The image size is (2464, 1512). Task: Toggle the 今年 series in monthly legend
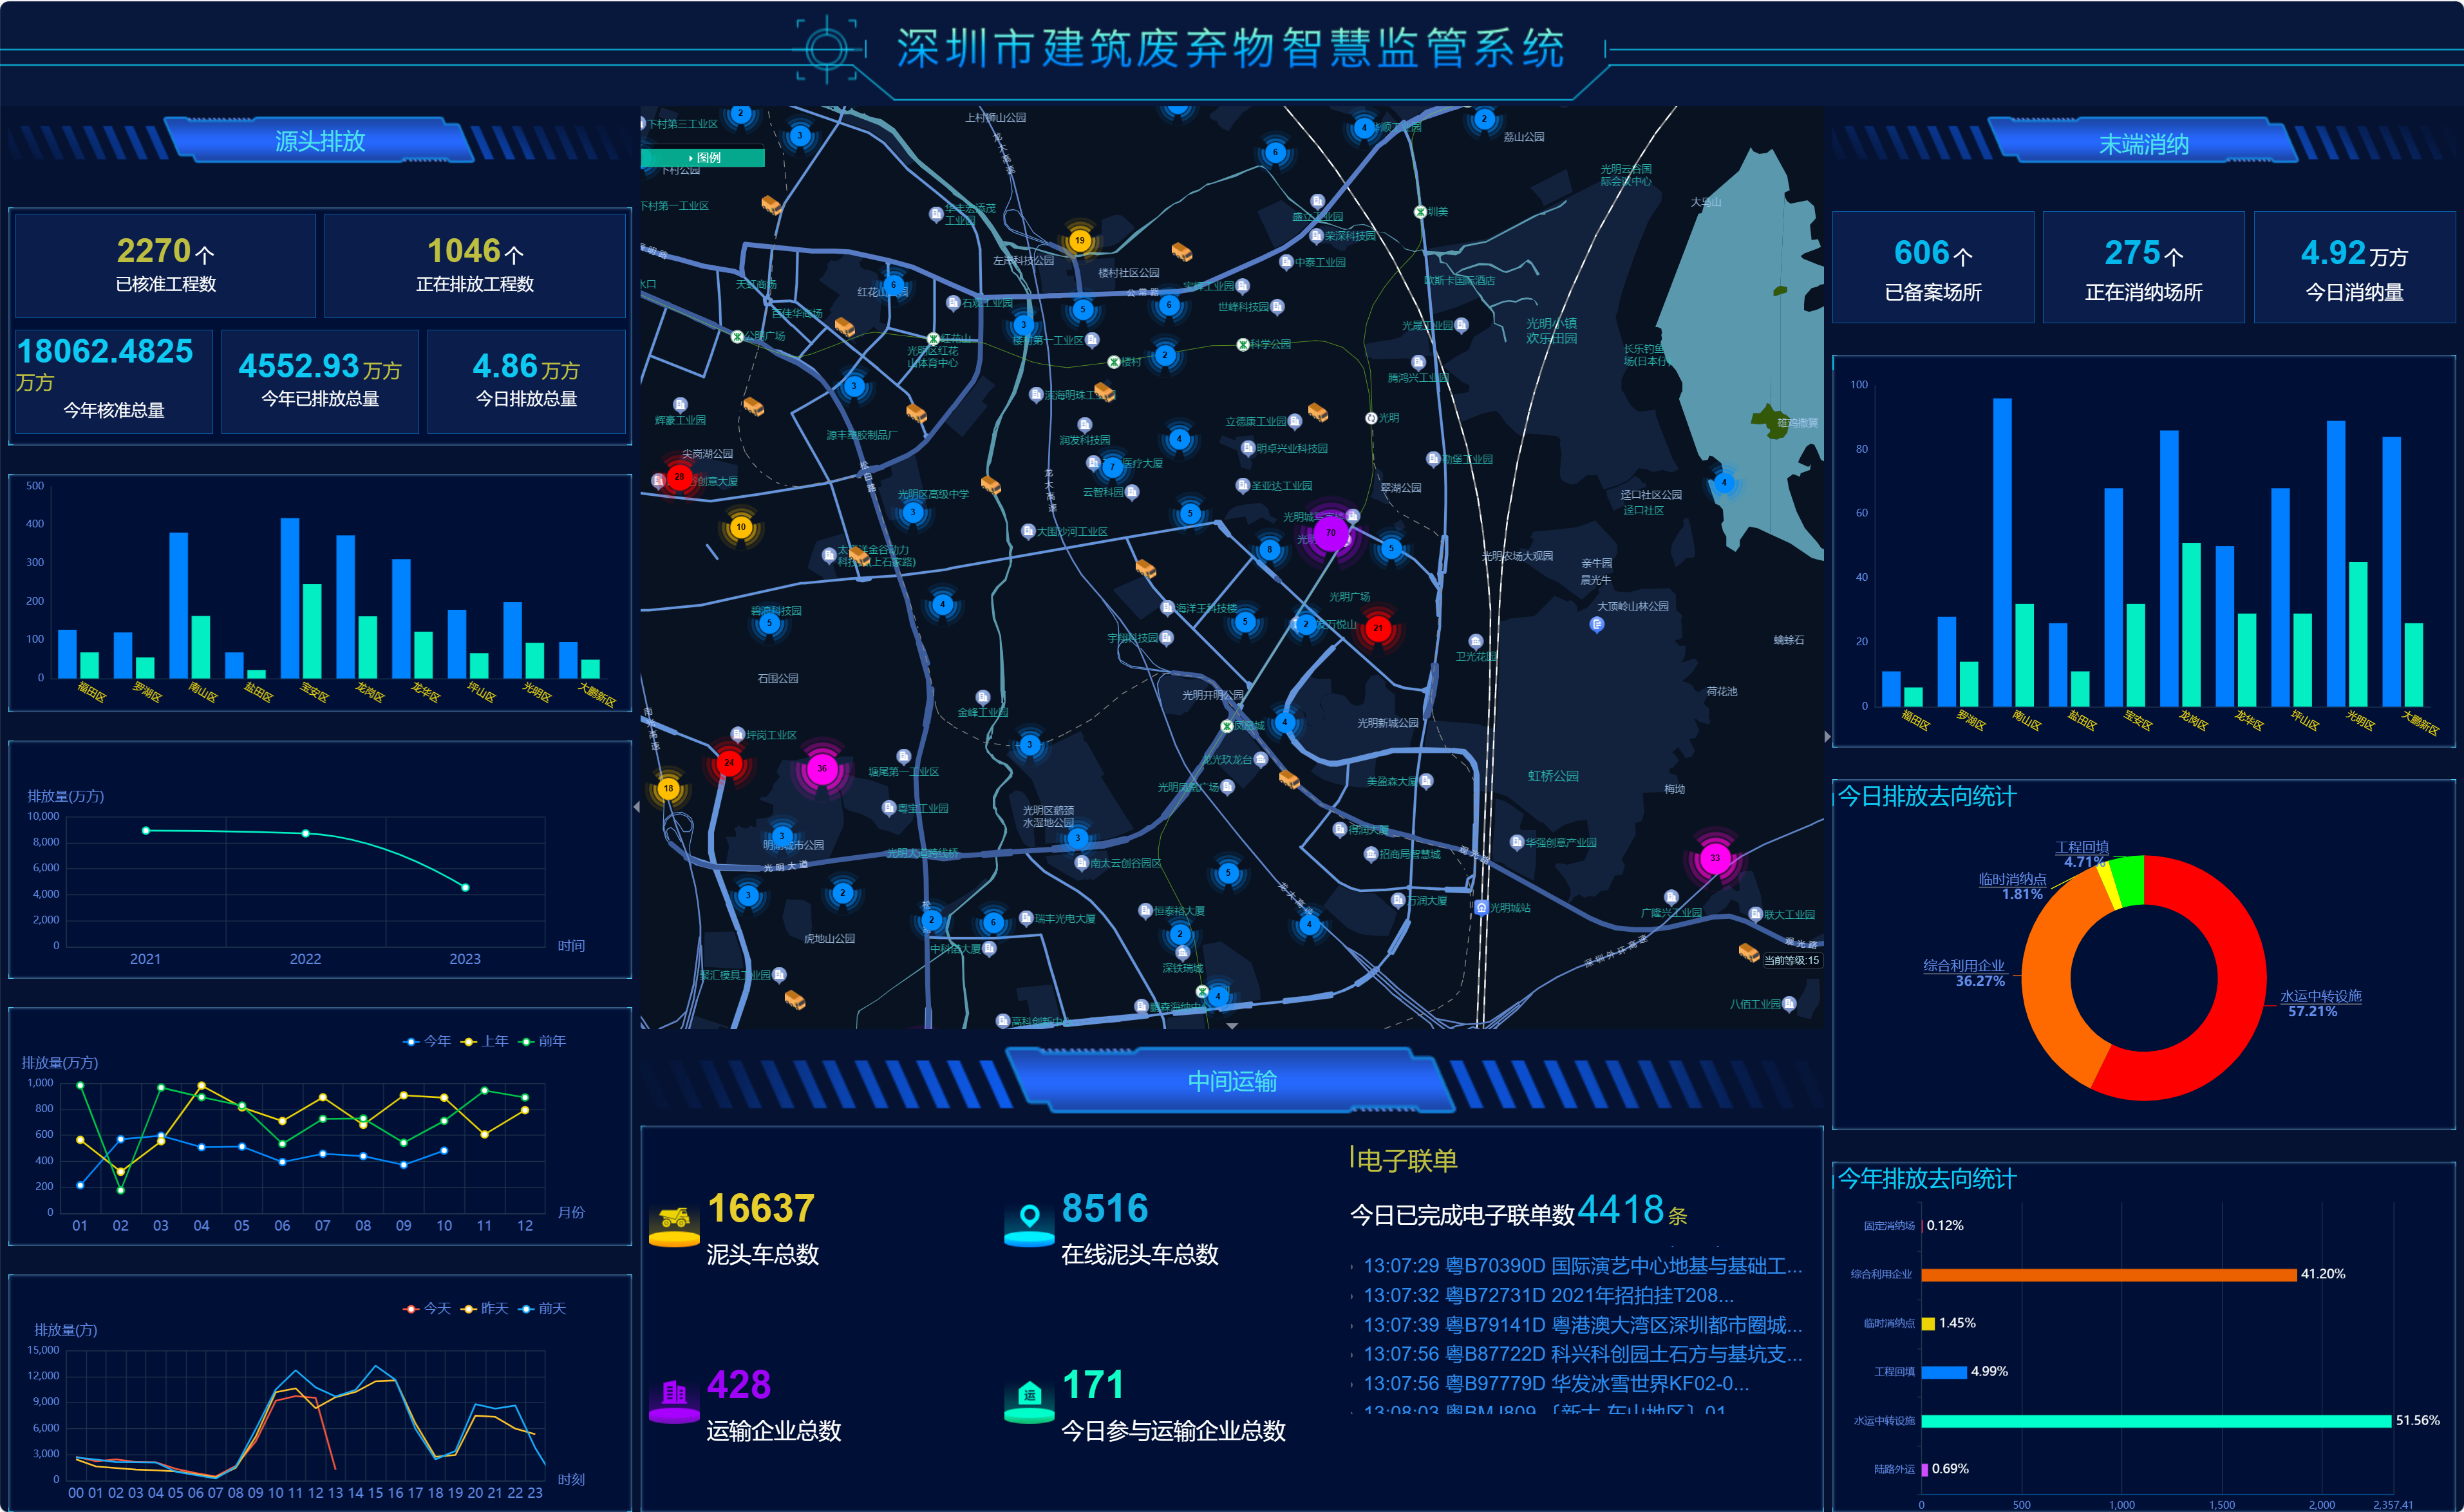coord(426,1041)
